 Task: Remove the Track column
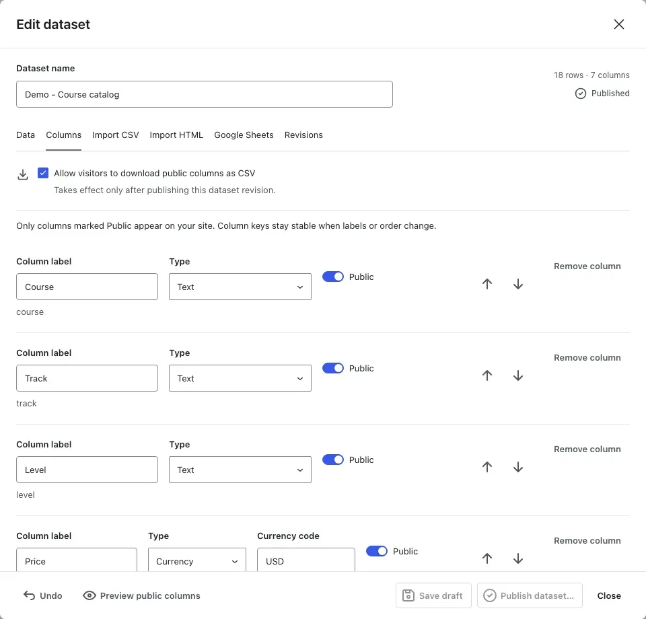587,357
